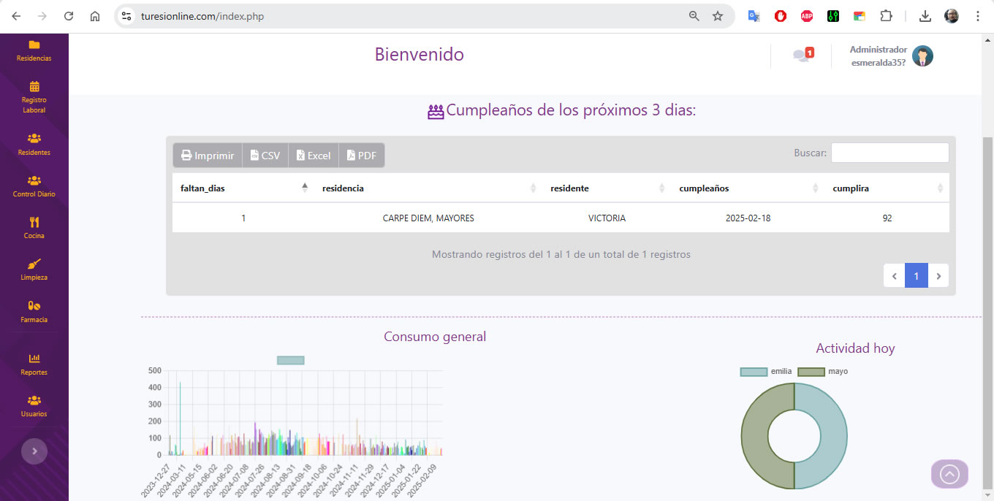Click the scroll-to-top arrow button
Viewport: 994px width, 501px height.
[949, 474]
